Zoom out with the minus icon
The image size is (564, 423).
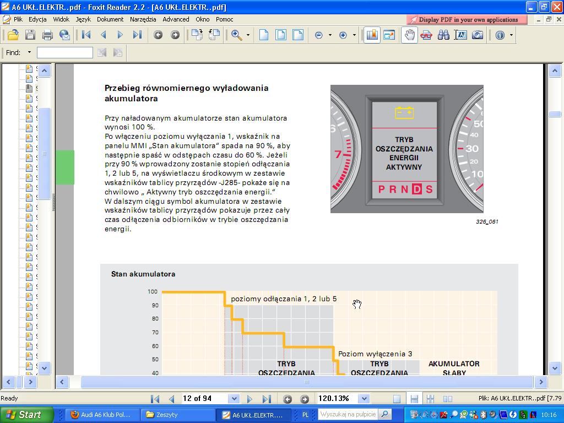coord(318,35)
